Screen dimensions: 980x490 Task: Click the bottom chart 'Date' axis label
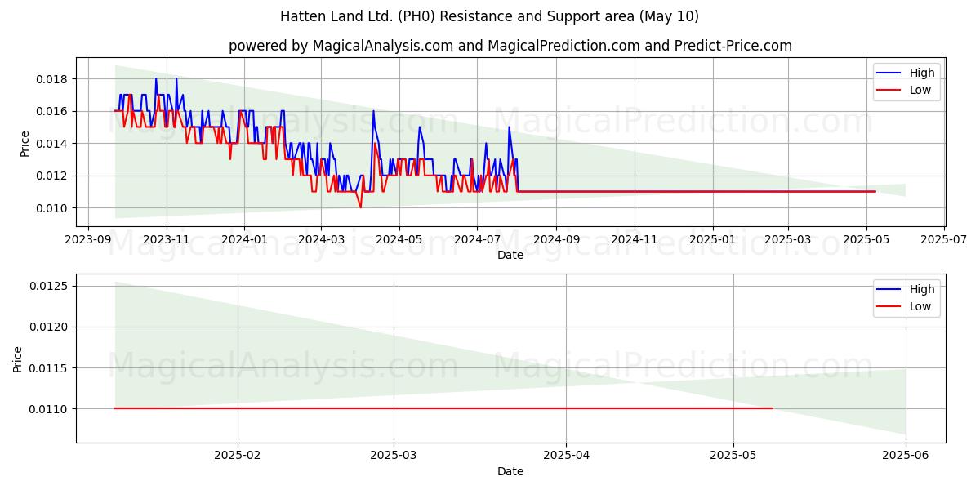pos(510,471)
